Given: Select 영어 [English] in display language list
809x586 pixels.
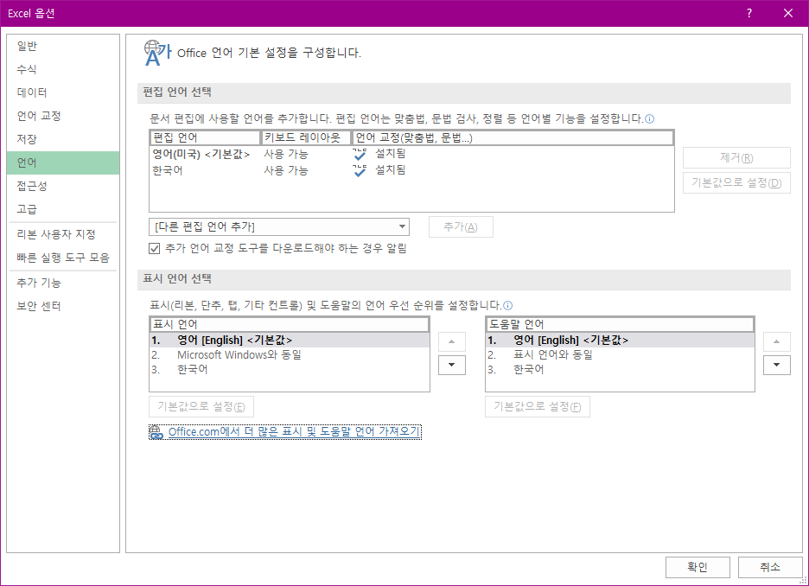Looking at the screenshot, I should (290, 341).
